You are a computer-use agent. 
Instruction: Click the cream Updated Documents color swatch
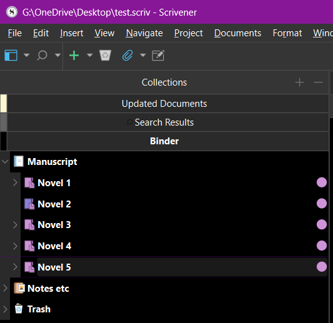click(x=3, y=104)
